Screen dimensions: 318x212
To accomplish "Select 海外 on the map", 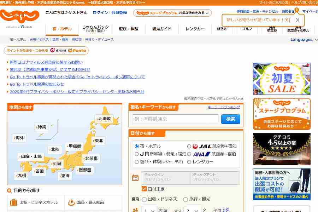I will pyautogui.click(x=19, y=138).
